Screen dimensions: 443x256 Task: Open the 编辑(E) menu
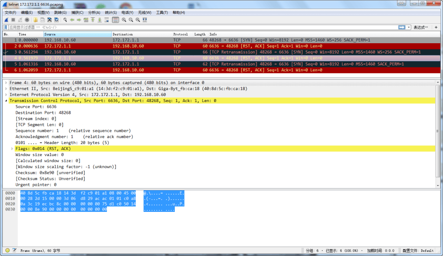coord(27,13)
